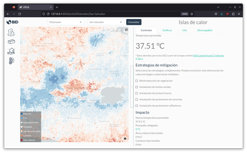Open the Descargables tab
The height and width of the screenshot is (153, 247).
[205, 30]
